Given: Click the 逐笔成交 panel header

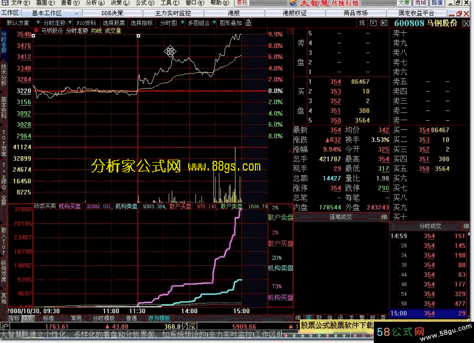Looking at the screenshot, I should pyautogui.click(x=340, y=217).
